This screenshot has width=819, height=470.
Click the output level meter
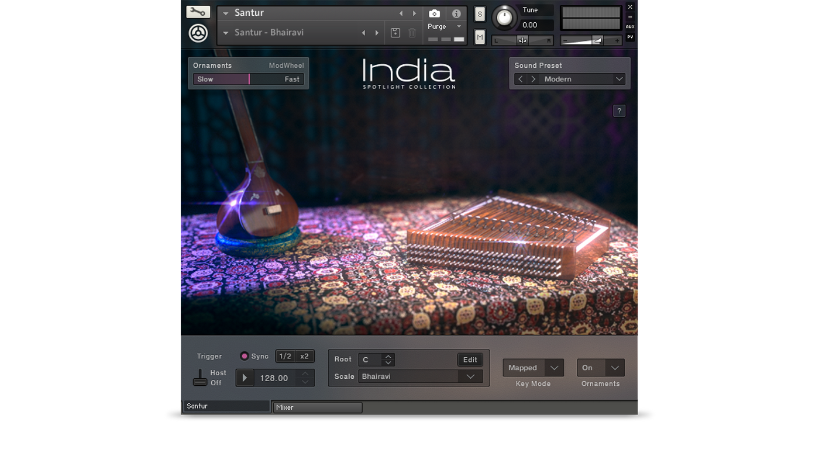pos(591,18)
